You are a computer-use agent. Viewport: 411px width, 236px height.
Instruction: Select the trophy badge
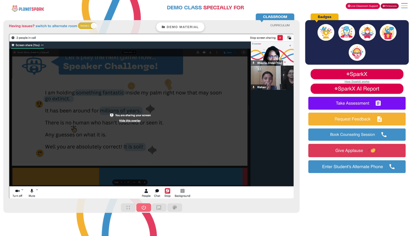[x=326, y=32]
